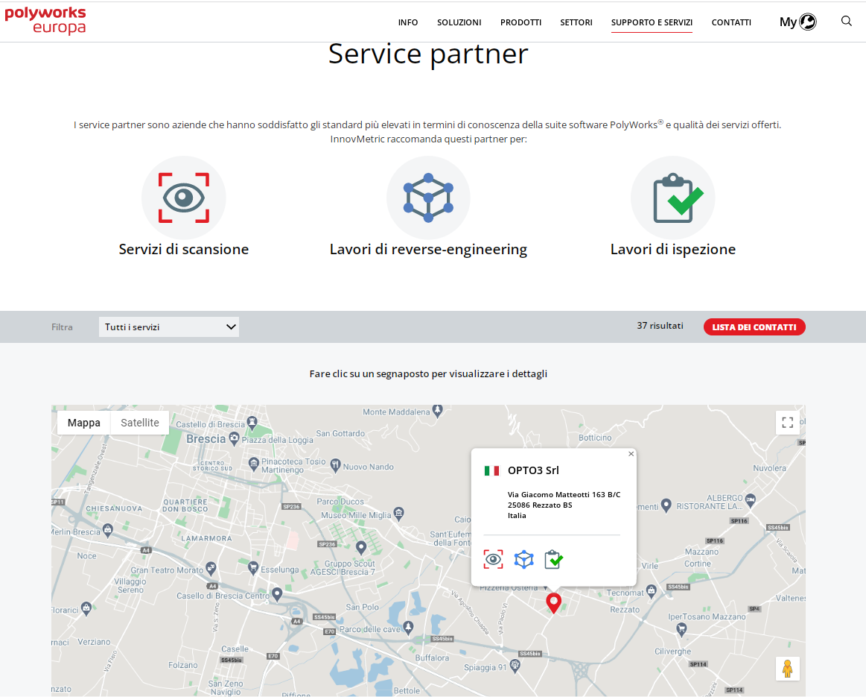Click the large scanning eye icon

pyautogui.click(x=184, y=198)
